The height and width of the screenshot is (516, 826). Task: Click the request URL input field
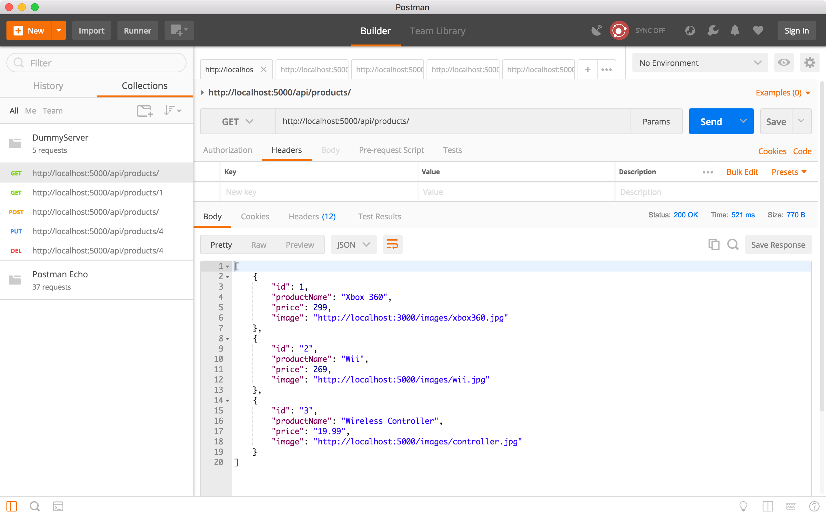pyautogui.click(x=453, y=122)
